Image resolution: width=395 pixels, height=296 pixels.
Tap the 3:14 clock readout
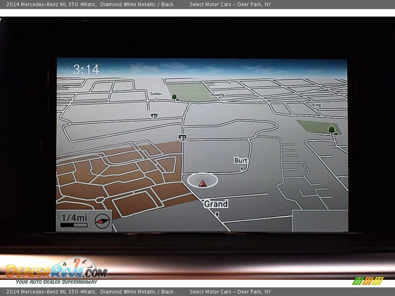coord(86,69)
